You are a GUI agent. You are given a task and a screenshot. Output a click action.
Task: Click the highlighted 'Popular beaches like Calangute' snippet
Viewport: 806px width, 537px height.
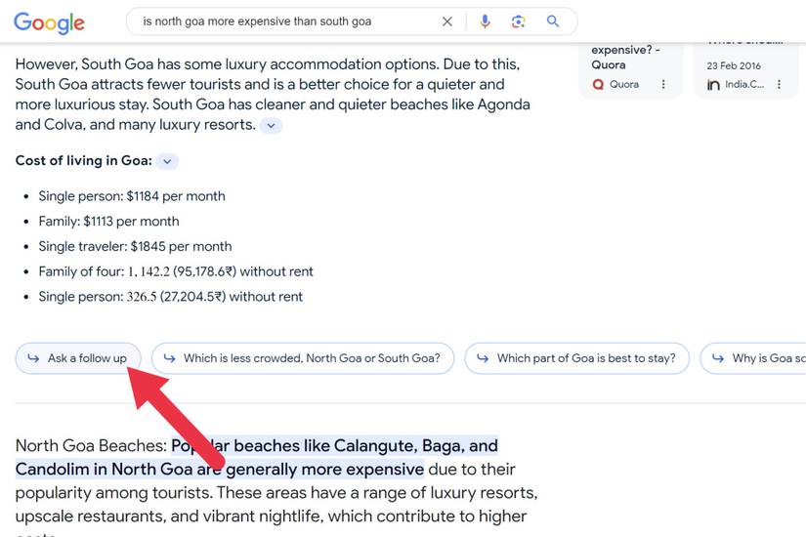[x=257, y=457]
